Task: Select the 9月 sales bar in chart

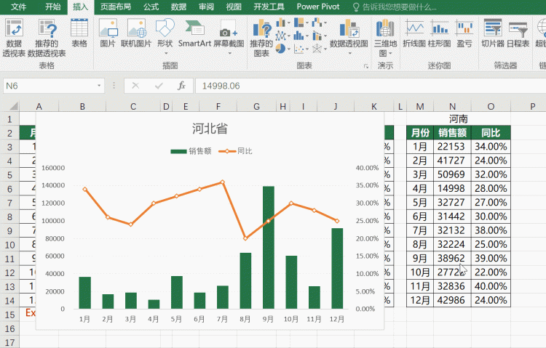Action: point(269,248)
